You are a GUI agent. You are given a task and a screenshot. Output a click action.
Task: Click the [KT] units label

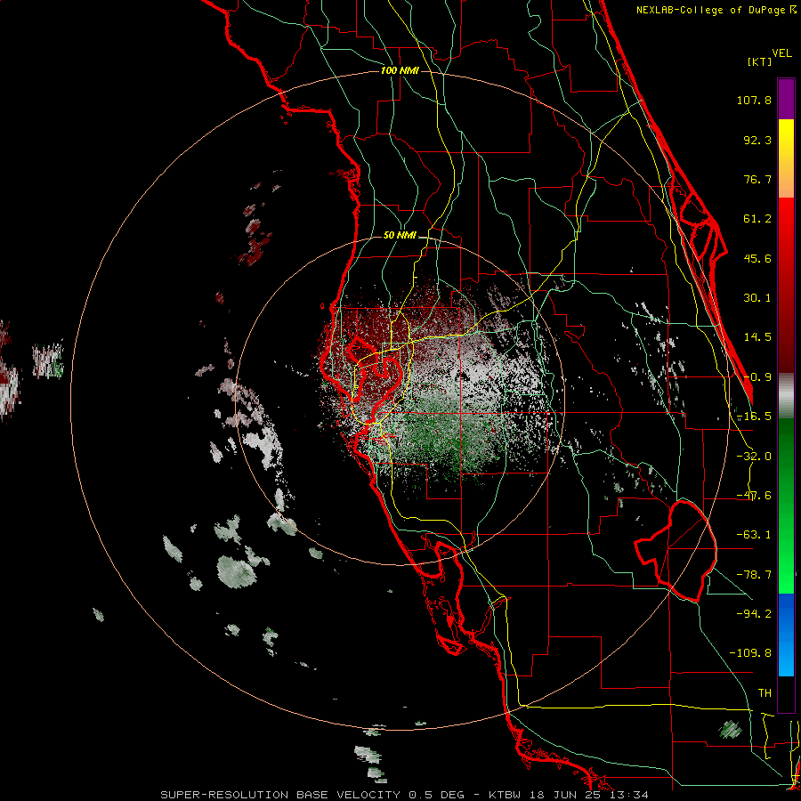pyautogui.click(x=760, y=61)
